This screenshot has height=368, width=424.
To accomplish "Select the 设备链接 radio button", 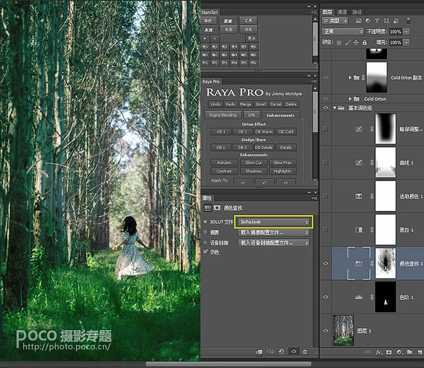I will point(205,243).
